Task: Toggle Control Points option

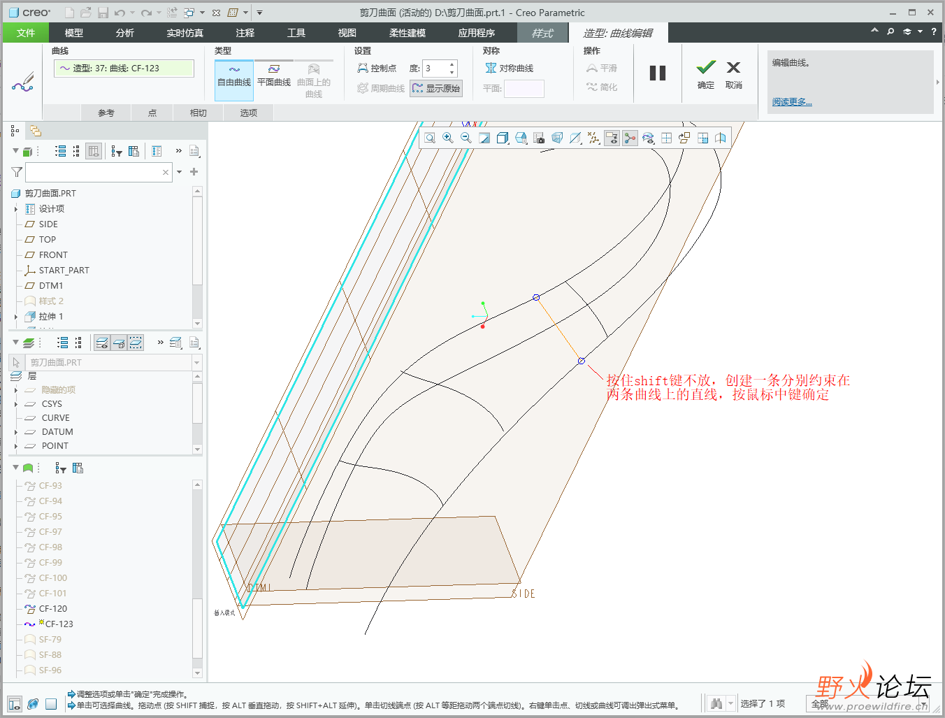Action: click(x=377, y=68)
